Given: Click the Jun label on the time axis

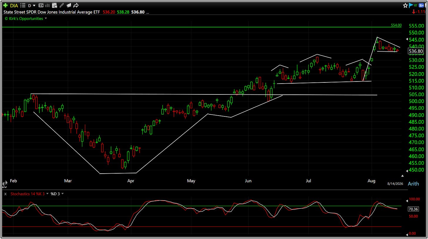Looking at the screenshot, I should coord(248,181).
